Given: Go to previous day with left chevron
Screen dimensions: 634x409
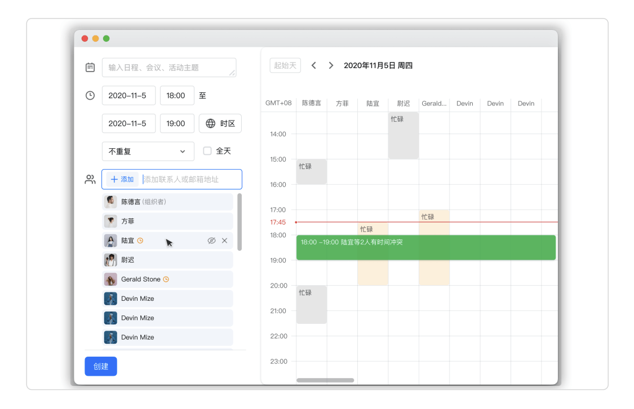Looking at the screenshot, I should [x=314, y=65].
